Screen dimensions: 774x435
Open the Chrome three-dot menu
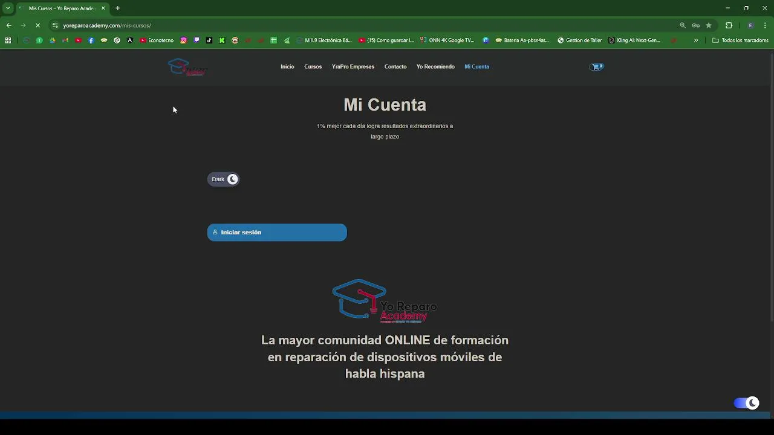coord(766,25)
